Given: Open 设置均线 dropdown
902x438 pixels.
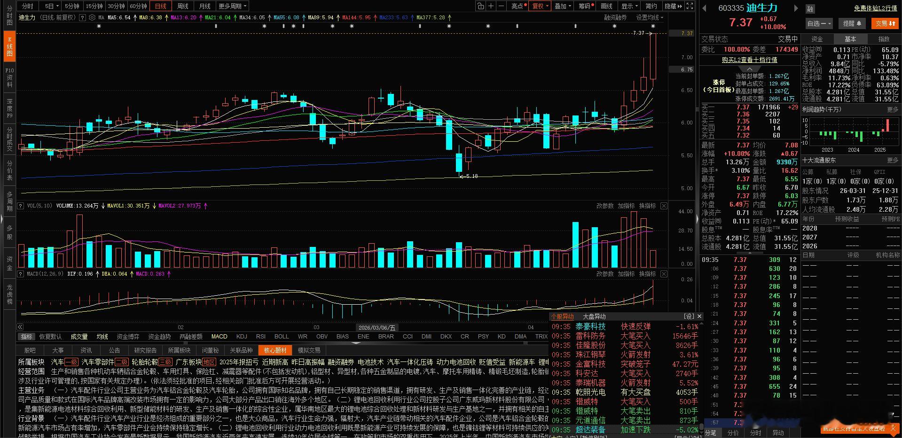Looking at the screenshot, I should click(x=650, y=17).
